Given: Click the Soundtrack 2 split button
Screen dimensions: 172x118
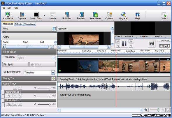Looking at the screenshot, I should [x=9, y=104].
